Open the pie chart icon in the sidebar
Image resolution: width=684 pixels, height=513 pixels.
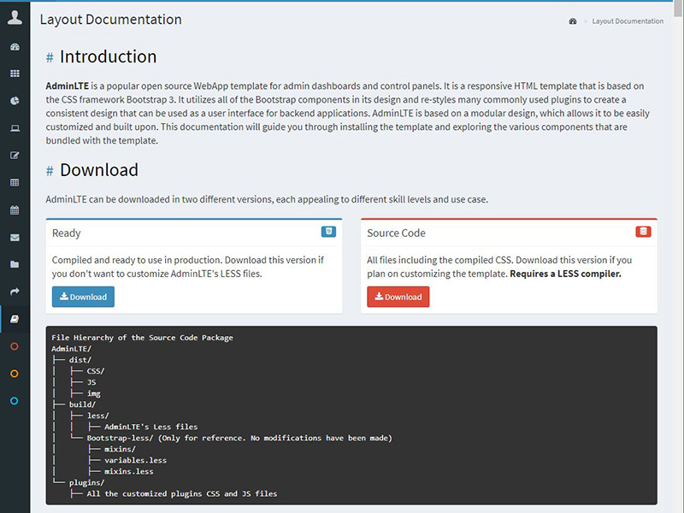pos(15,101)
